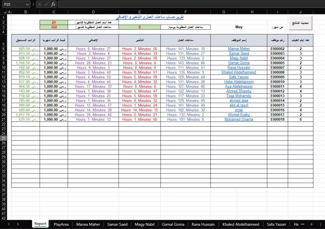Open the Gamal Goma sheet tab

point(173,224)
